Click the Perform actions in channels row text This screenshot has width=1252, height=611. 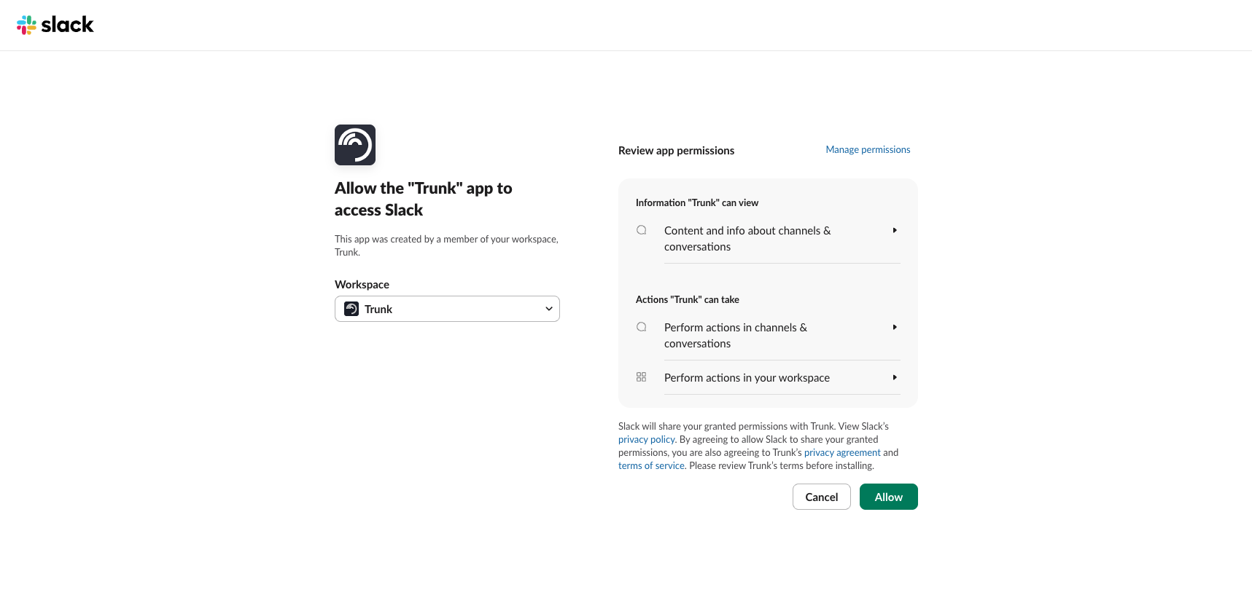pyautogui.click(x=735, y=335)
